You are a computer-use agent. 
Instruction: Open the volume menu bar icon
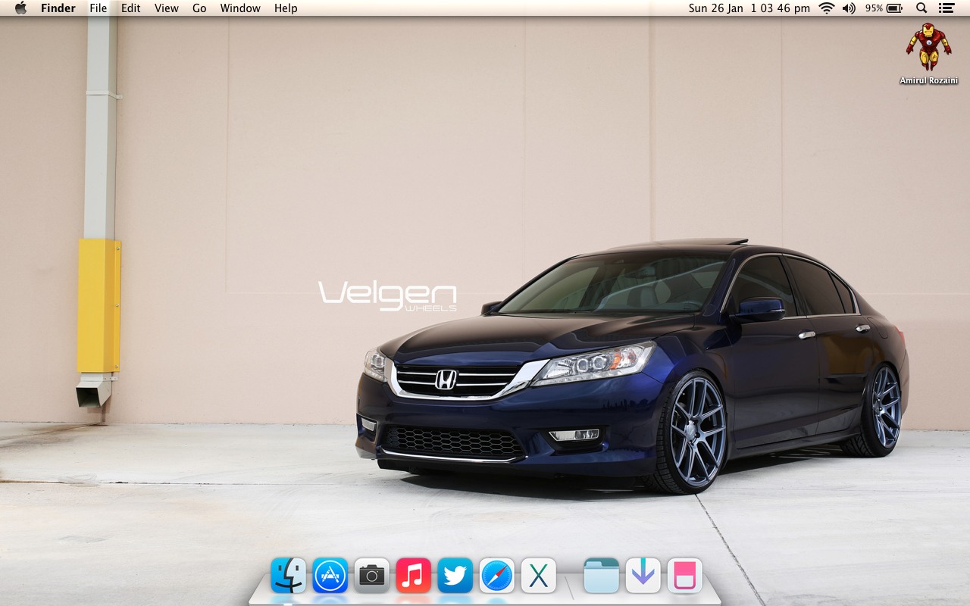pyautogui.click(x=849, y=8)
